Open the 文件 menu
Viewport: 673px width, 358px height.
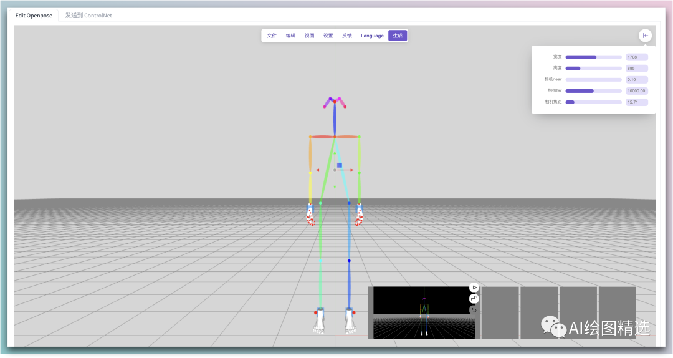(x=272, y=36)
